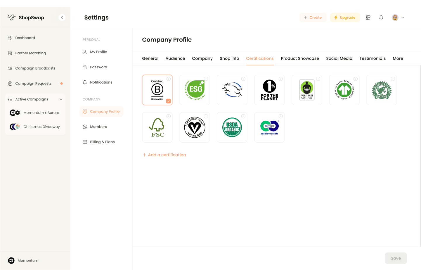View Campaign Requests
The width and height of the screenshot is (421, 270).
33,83
